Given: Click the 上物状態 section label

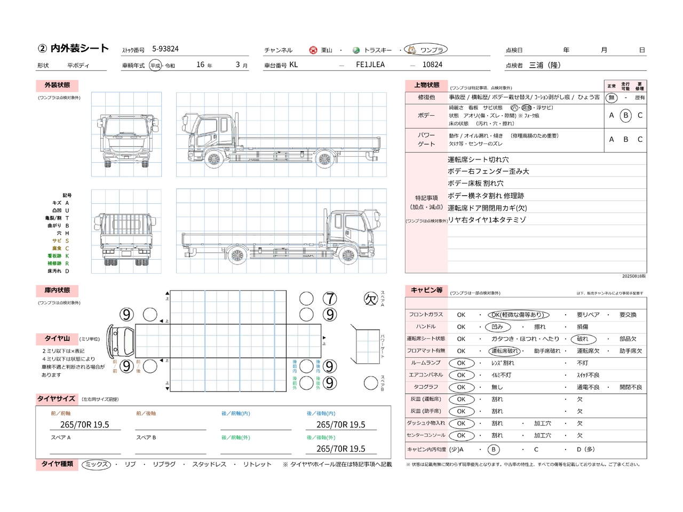Looking at the screenshot, I should tap(426, 85).
